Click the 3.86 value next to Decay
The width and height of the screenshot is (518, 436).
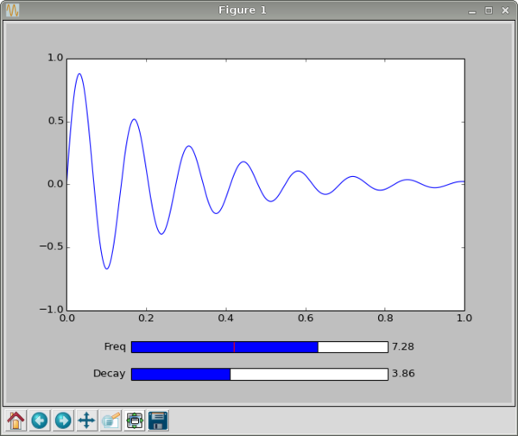coord(402,375)
